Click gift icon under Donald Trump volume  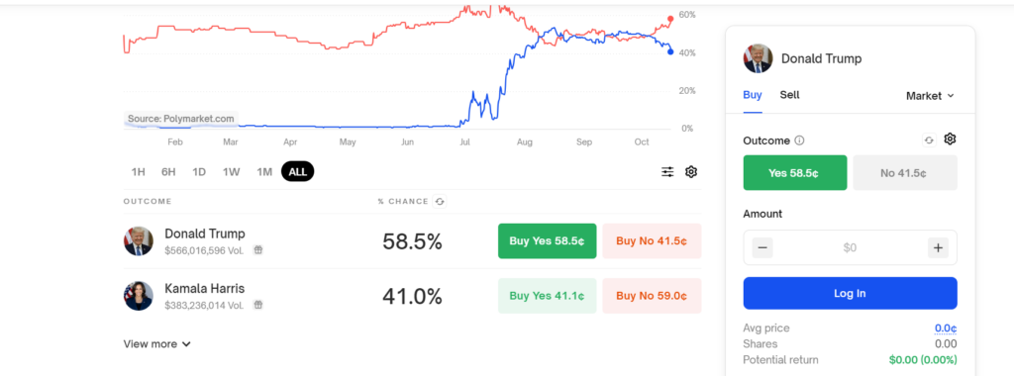[x=258, y=250]
